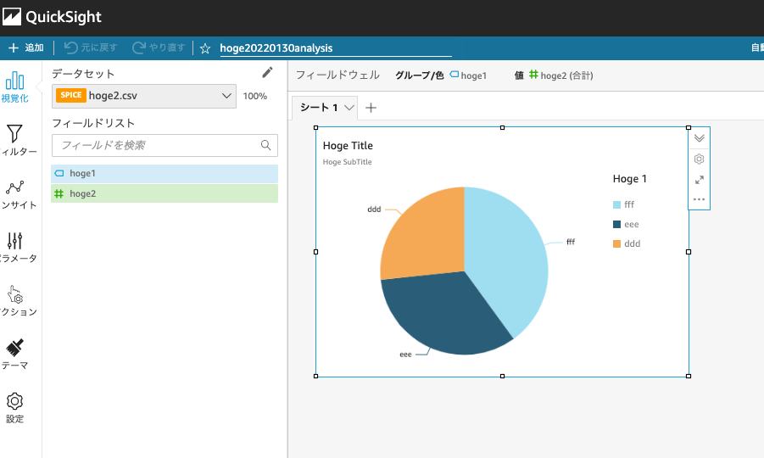764x458 pixels.
Task: Open the Filter funnel icon
Action: (x=14, y=134)
